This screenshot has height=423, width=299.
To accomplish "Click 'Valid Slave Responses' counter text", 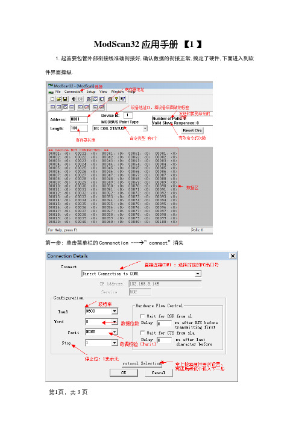I will [x=175, y=123].
